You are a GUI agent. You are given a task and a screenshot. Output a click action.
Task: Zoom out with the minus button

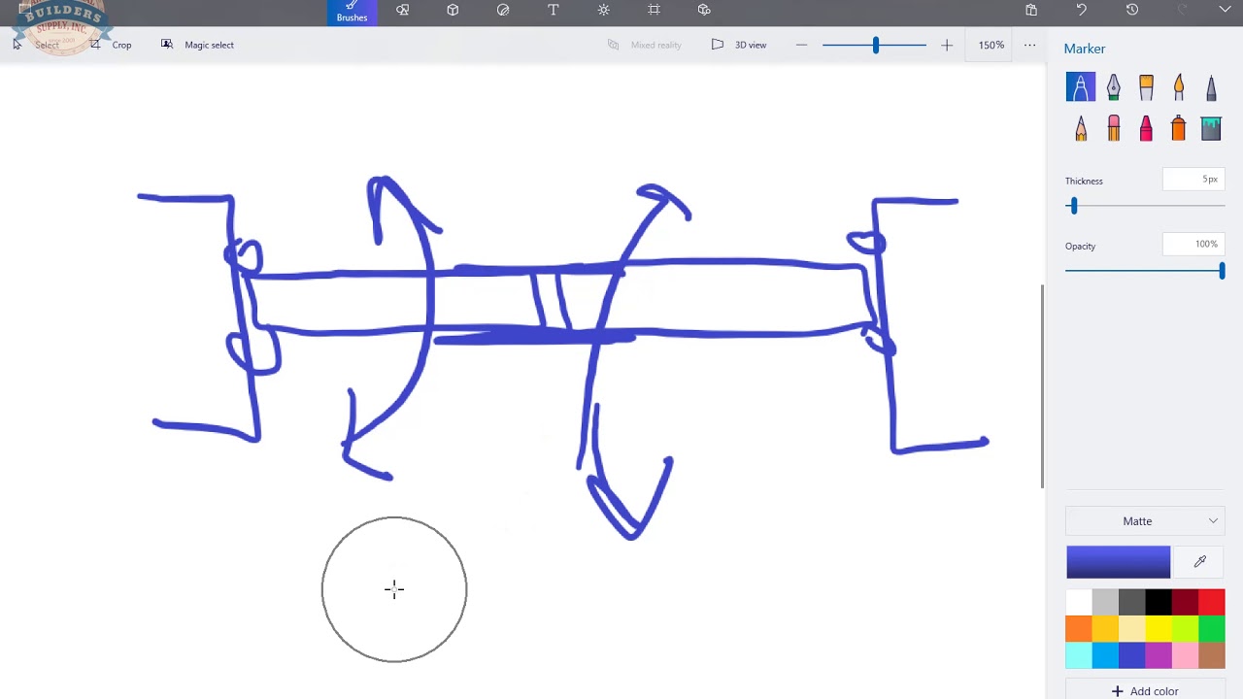[801, 45]
